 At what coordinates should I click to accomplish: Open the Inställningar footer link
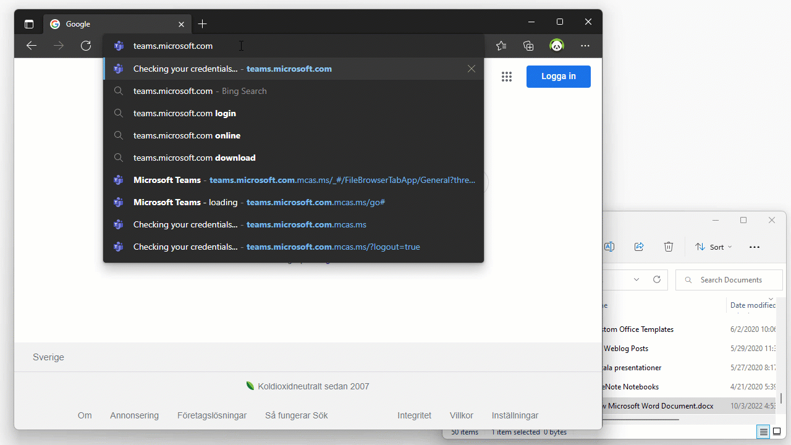click(x=515, y=415)
